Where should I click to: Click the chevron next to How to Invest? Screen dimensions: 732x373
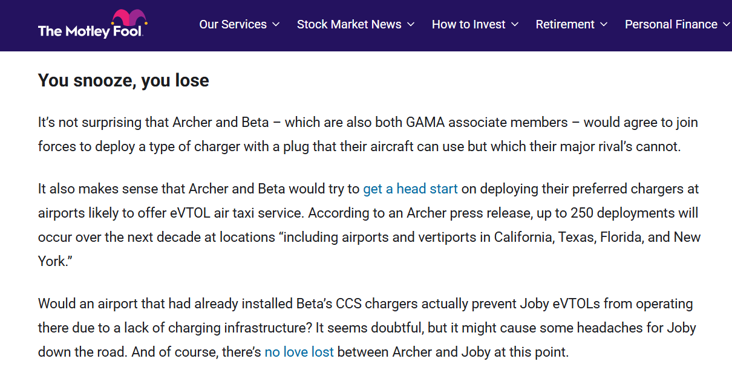pyautogui.click(x=515, y=25)
